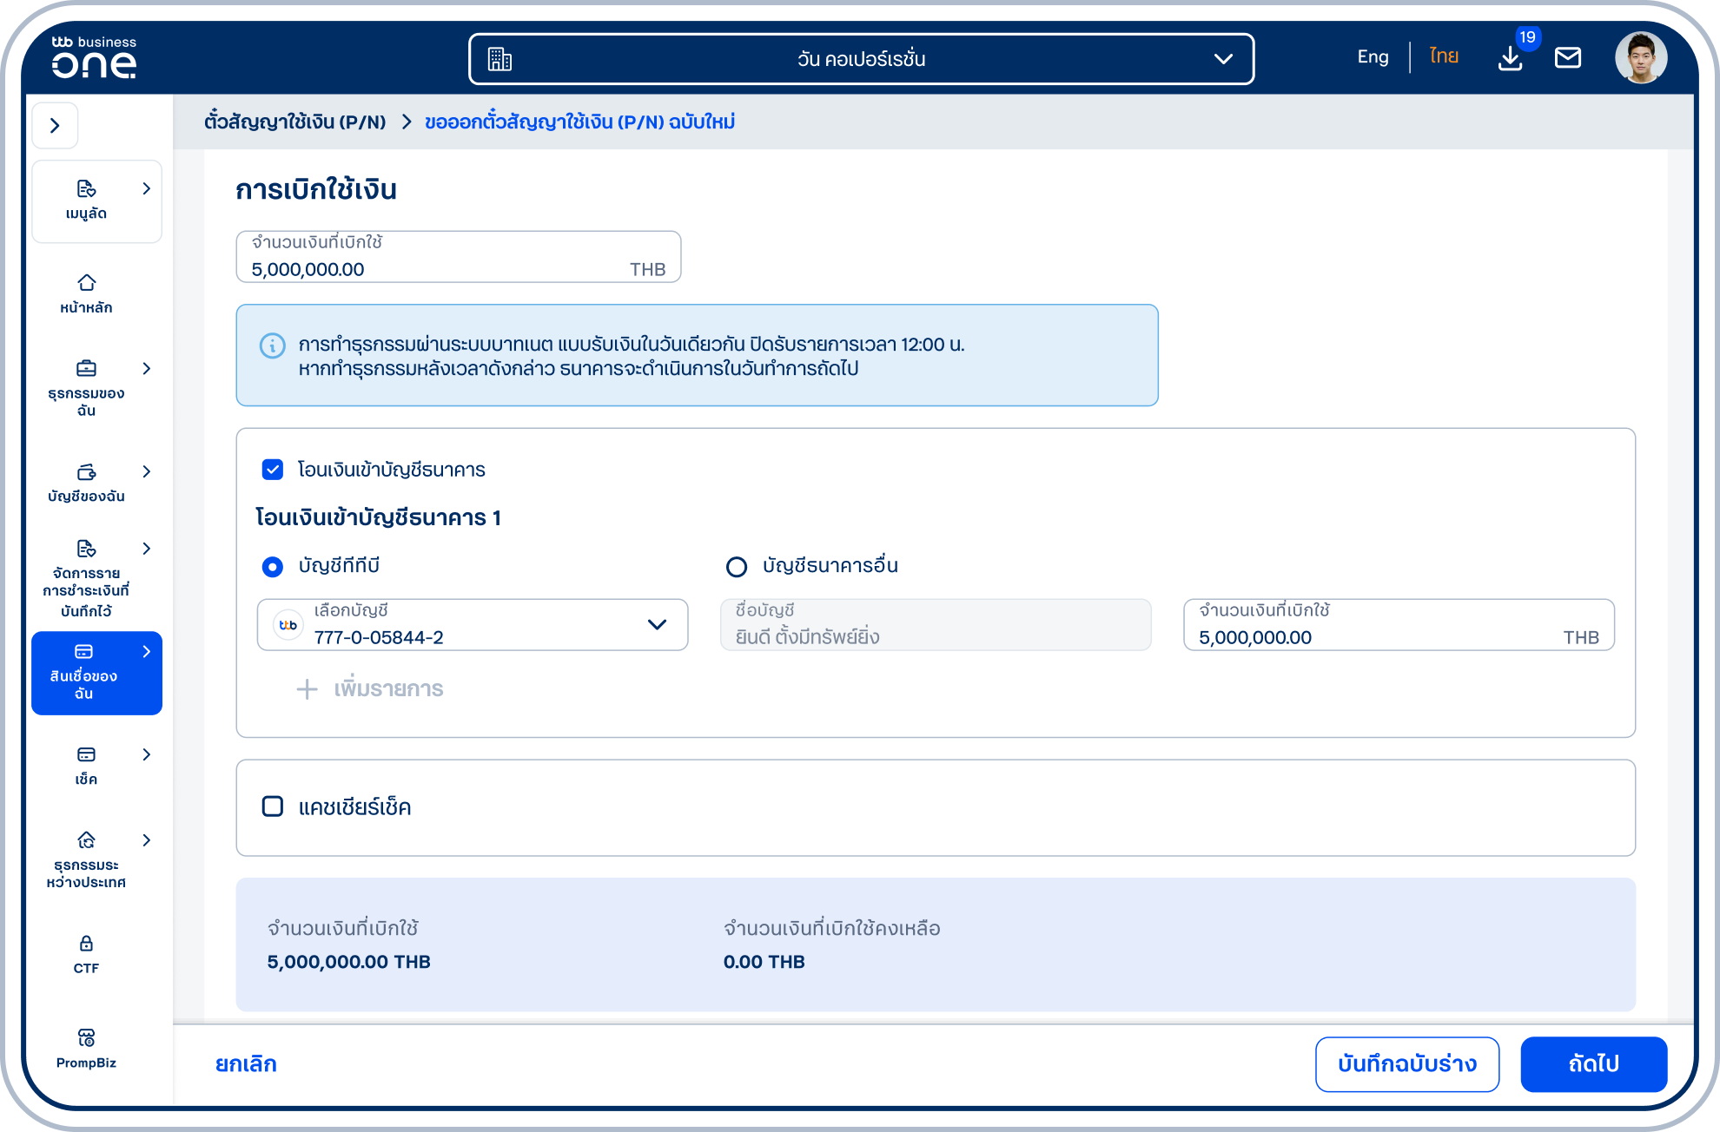Screen dimensions: 1720x1132
Task: Open the download notifications icon
Action: (x=1511, y=58)
